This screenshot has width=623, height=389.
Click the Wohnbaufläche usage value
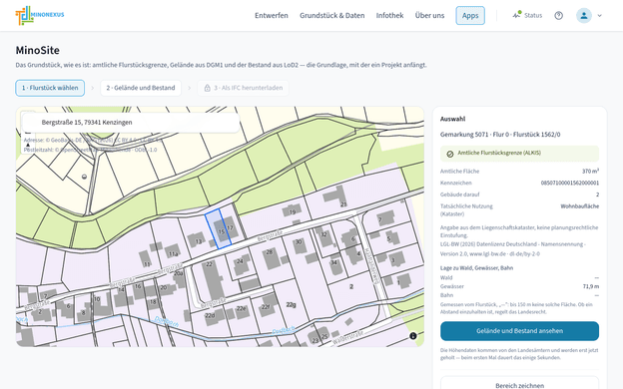(x=580, y=206)
